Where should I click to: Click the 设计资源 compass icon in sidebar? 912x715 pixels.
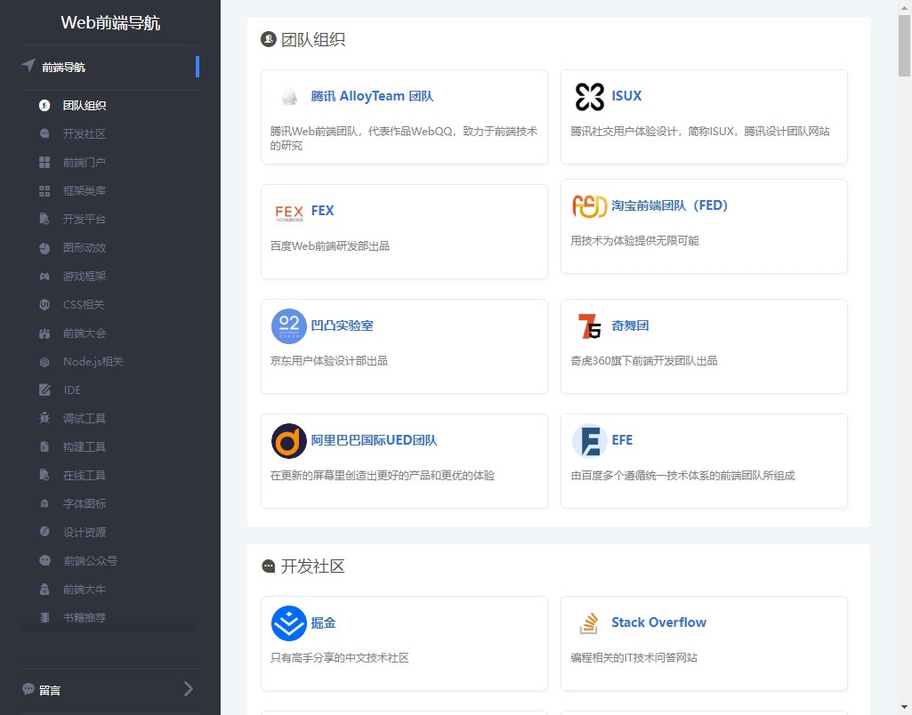coord(44,532)
